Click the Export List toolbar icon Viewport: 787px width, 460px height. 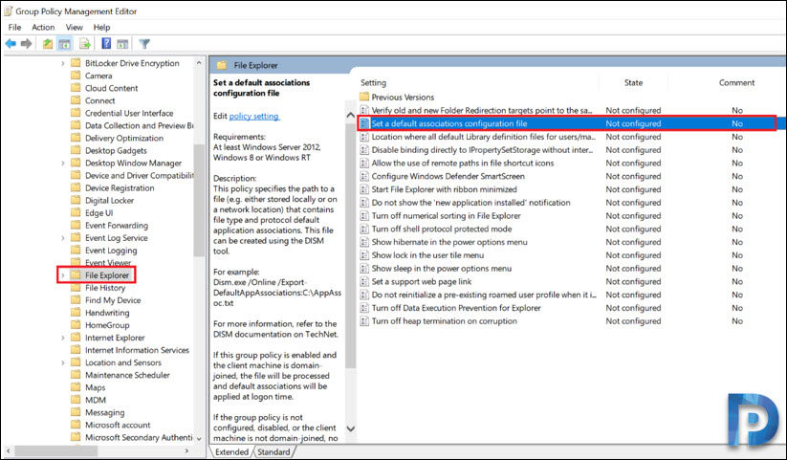tap(85, 44)
